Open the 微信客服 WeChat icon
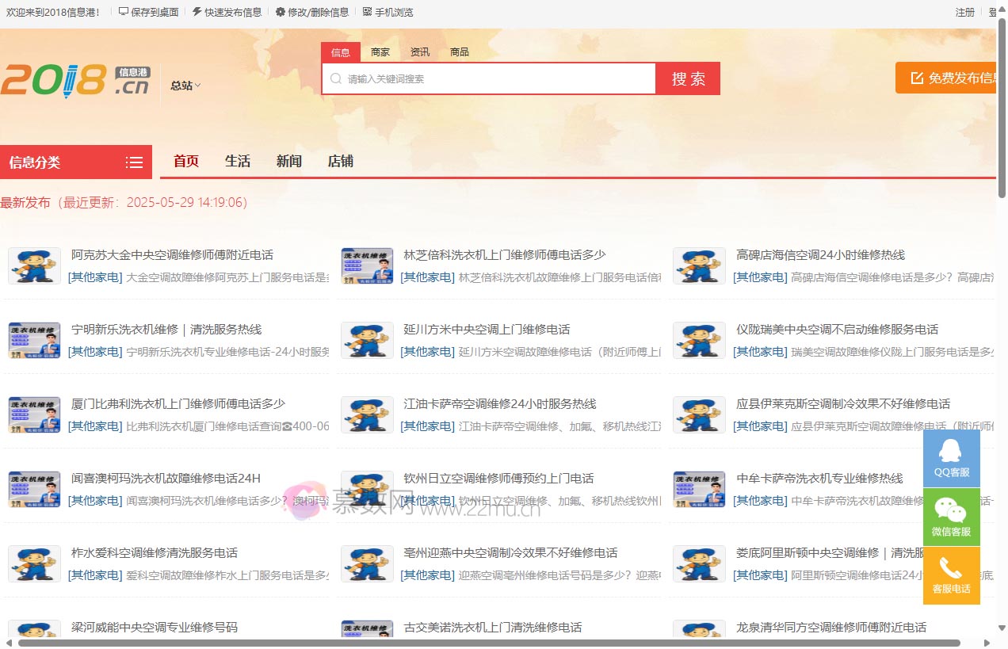1008x649 pixels. tap(951, 510)
